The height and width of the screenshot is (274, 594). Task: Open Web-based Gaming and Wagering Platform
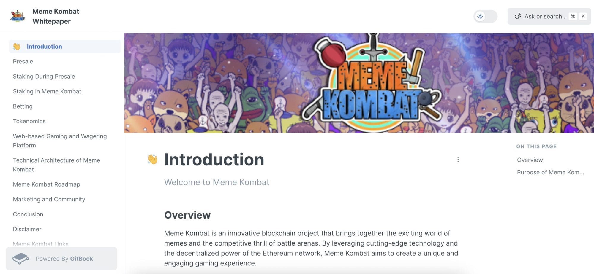(60, 141)
